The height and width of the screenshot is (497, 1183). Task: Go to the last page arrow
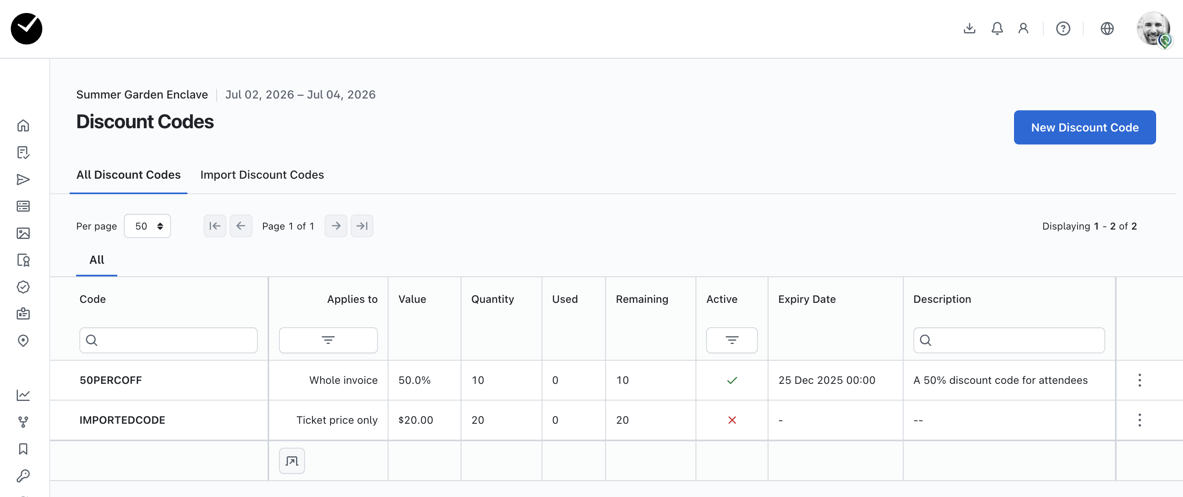[362, 226]
